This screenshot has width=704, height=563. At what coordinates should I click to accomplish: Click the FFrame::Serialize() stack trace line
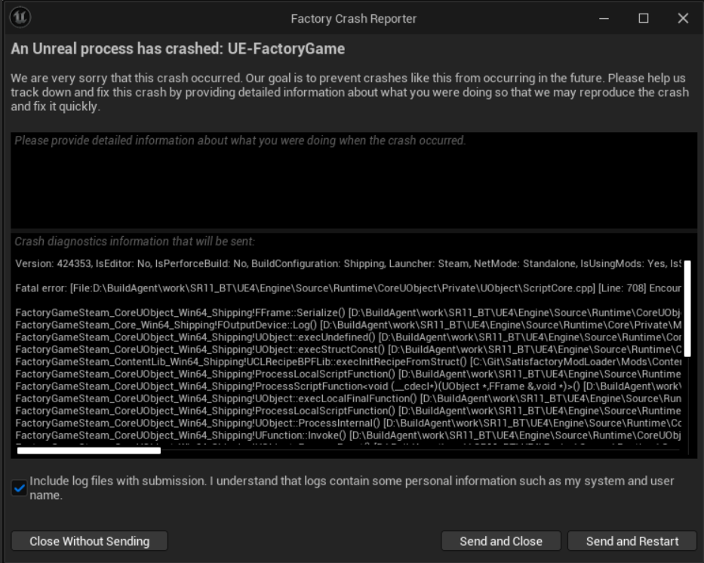pos(348,312)
